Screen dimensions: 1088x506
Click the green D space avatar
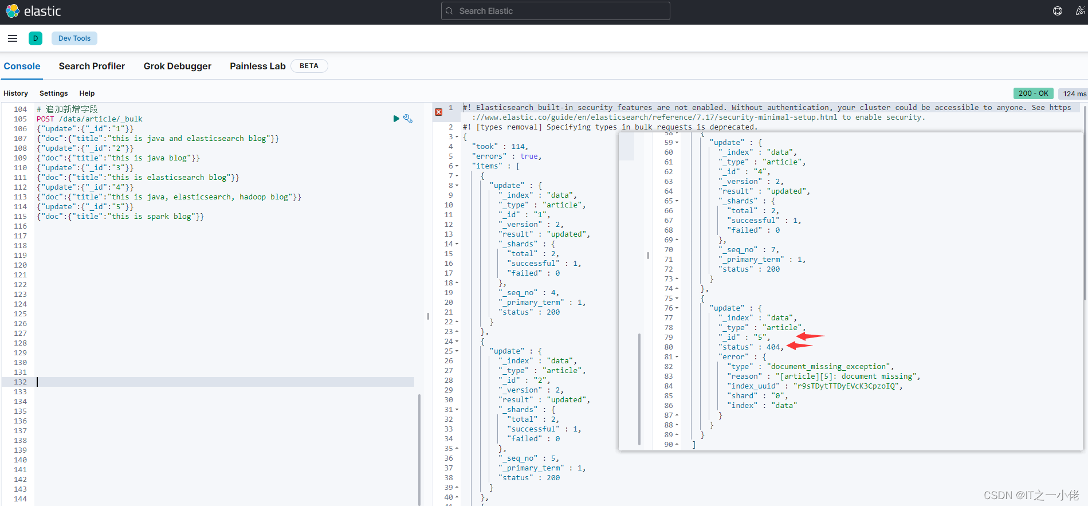tap(36, 38)
